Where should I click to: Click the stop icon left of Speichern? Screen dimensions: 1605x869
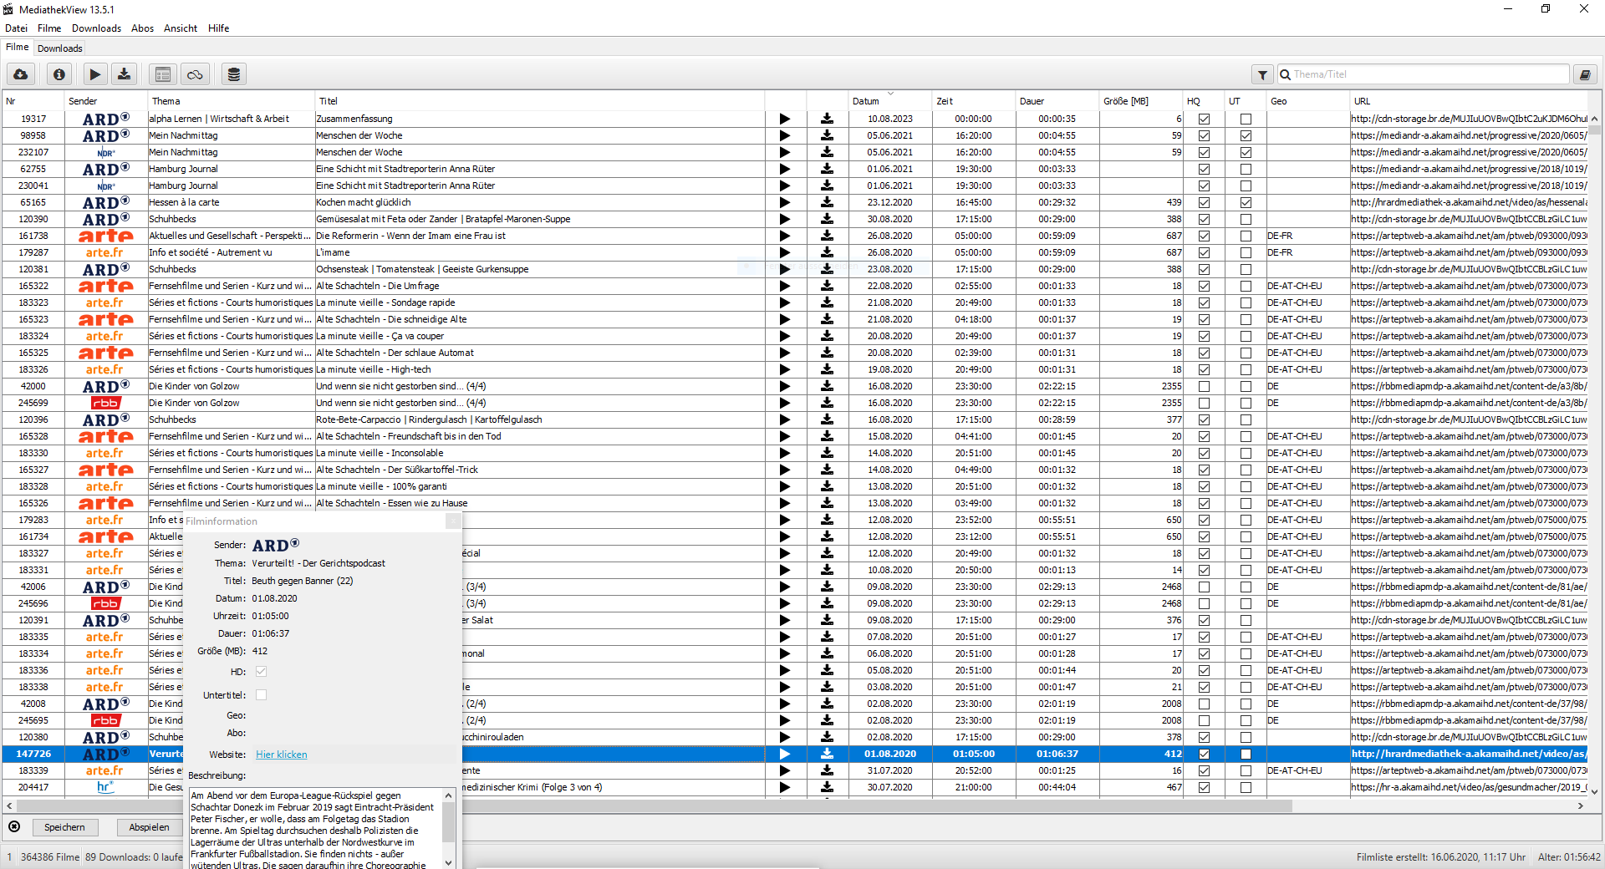click(x=14, y=826)
